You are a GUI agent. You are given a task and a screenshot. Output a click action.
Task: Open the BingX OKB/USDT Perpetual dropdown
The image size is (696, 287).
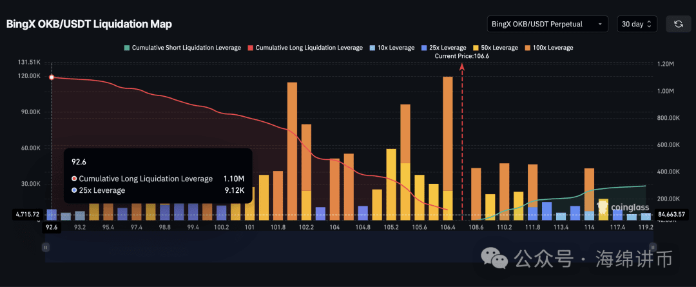click(547, 24)
